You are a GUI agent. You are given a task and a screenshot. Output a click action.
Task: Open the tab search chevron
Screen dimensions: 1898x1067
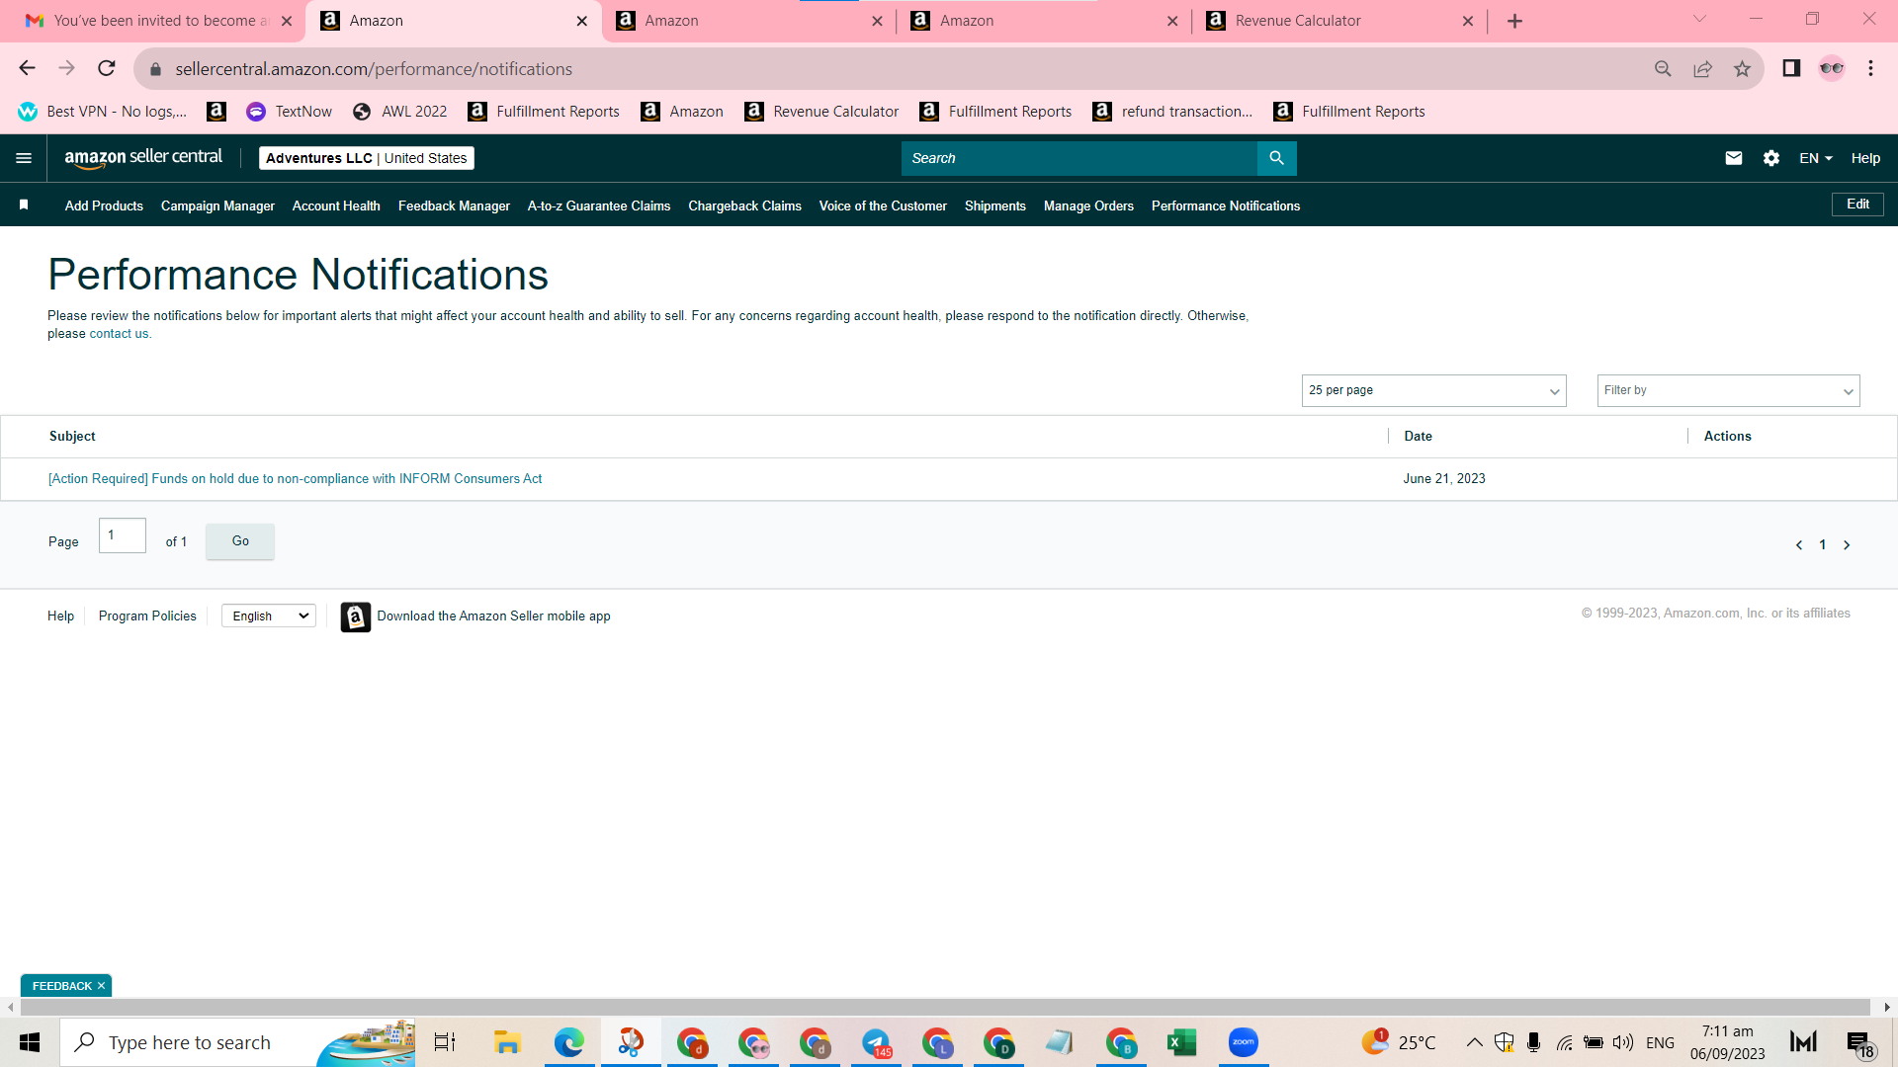click(1699, 19)
